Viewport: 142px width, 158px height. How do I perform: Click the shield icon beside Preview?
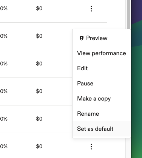point(82,38)
